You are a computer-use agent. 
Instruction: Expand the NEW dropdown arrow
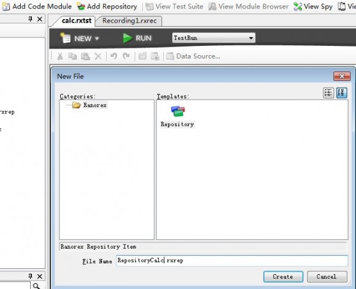tap(97, 39)
